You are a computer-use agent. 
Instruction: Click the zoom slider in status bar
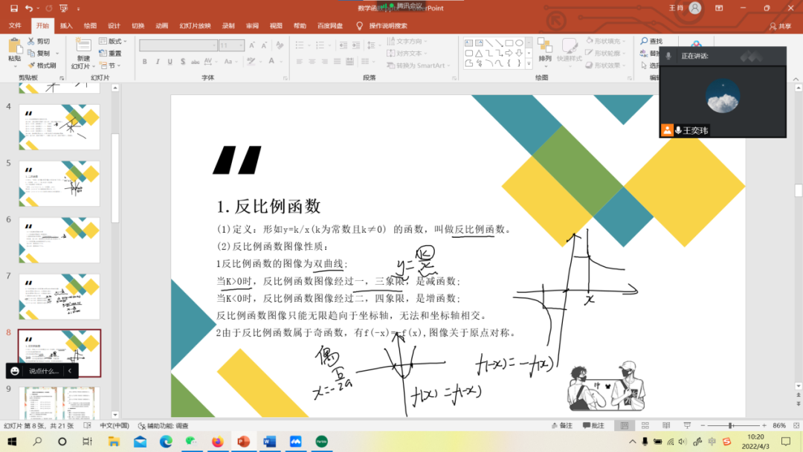tap(730, 426)
